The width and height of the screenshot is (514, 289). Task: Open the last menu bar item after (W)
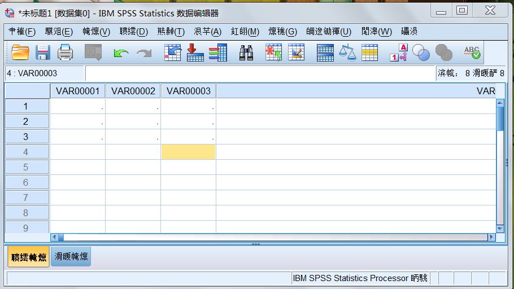409,32
